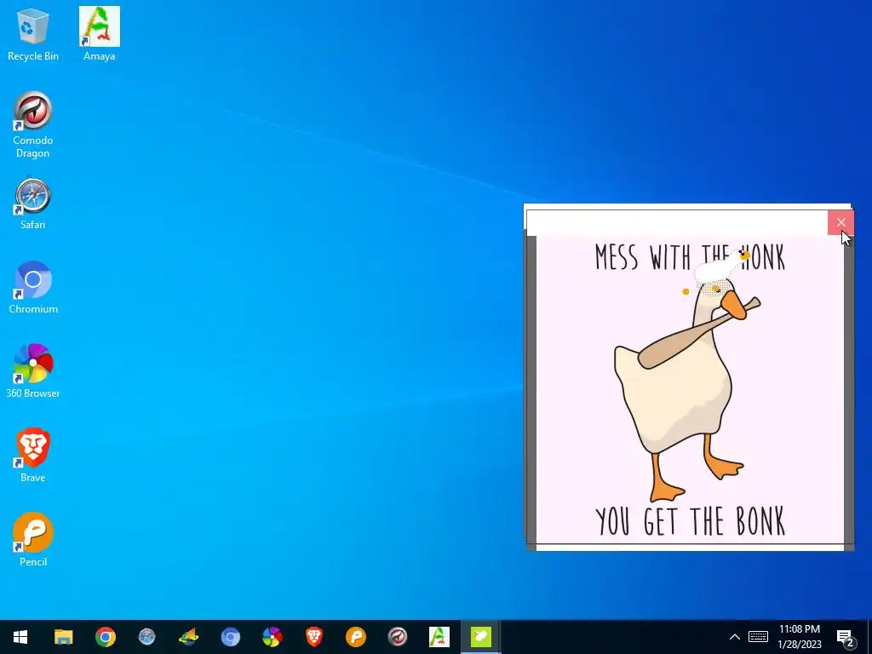Screen dimensions: 872x654
Task: Launch 360 Browser from the taskbar
Action: point(272,637)
